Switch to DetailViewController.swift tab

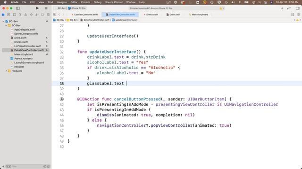click(x=120, y=15)
